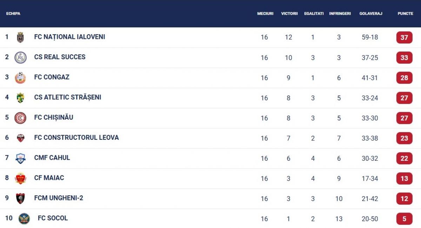Open the FC Socol team name link
Screen dimensions: 421x228
pos(53,218)
